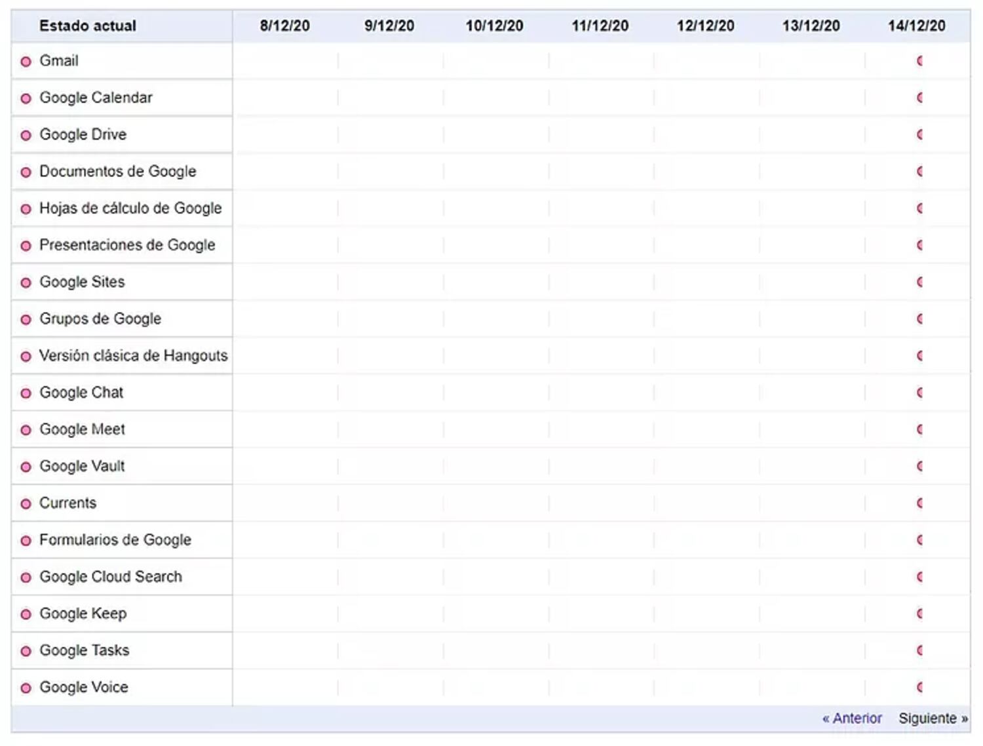
Task: Select the Grupos de Google label
Action: click(100, 319)
